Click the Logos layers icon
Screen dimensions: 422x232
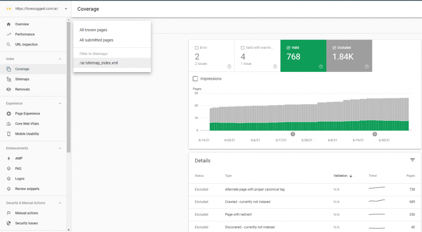(9, 179)
